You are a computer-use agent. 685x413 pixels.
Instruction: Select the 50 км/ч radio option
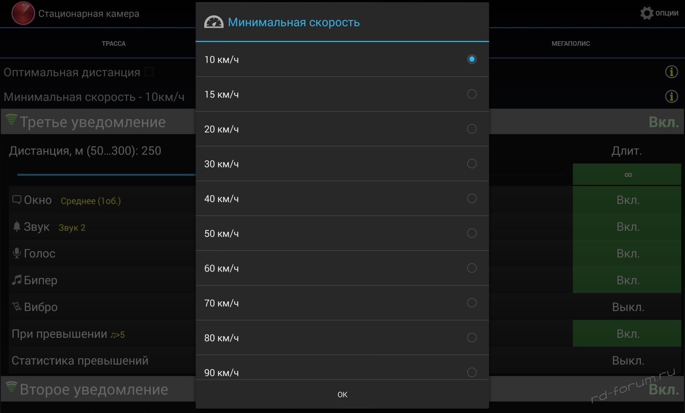pos(471,233)
